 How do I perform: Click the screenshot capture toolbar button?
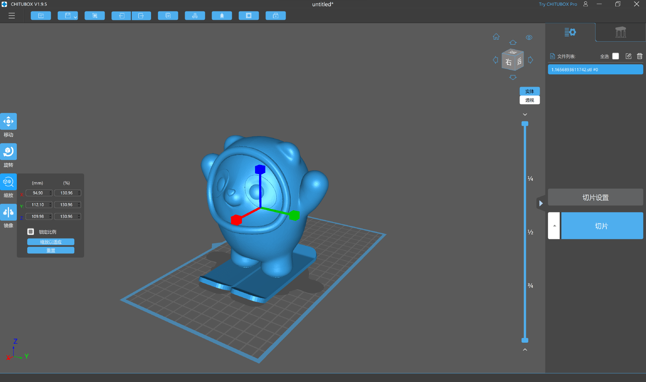95,16
